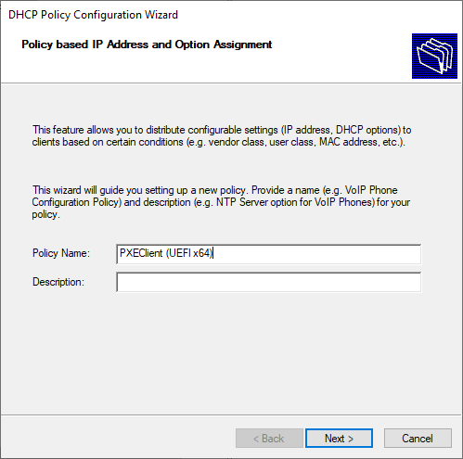The image size is (463, 459).
Task: Select the 'Policy based IP Address' heading
Action: pyautogui.click(x=147, y=45)
